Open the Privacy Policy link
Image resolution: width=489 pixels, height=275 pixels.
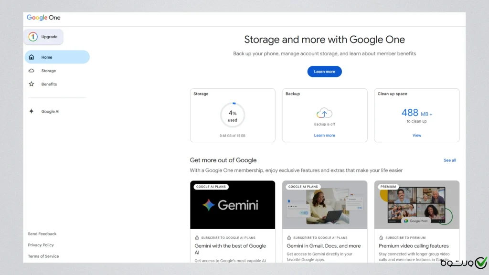[41, 245]
